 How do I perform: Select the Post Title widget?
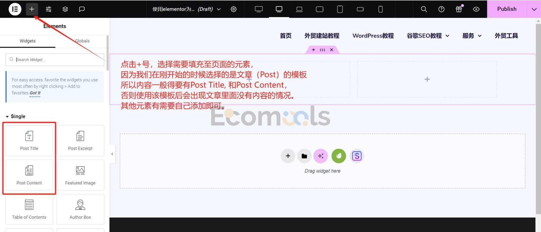coord(29,140)
